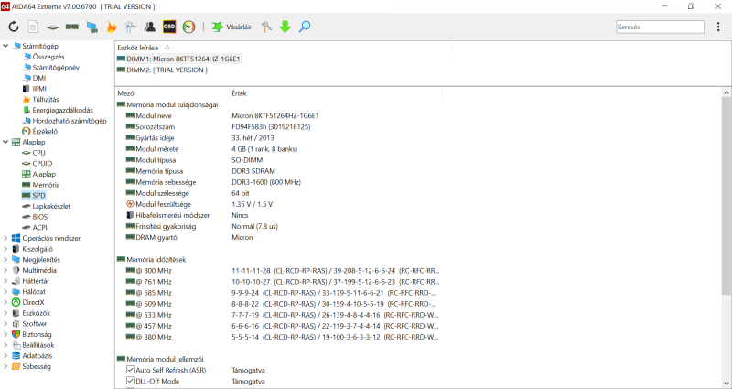Expand the Kiszolgáló node
Image resolution: width=732 pixels, height=389 pixels.
(5, 249)
